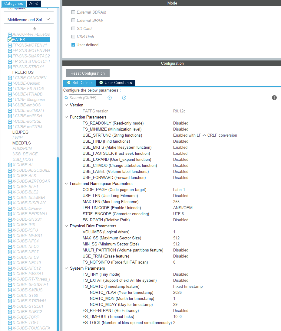Click download icon beside X-CUBE-TOUCHGFX
Screen dimensions: 281x331
(10, 328)
